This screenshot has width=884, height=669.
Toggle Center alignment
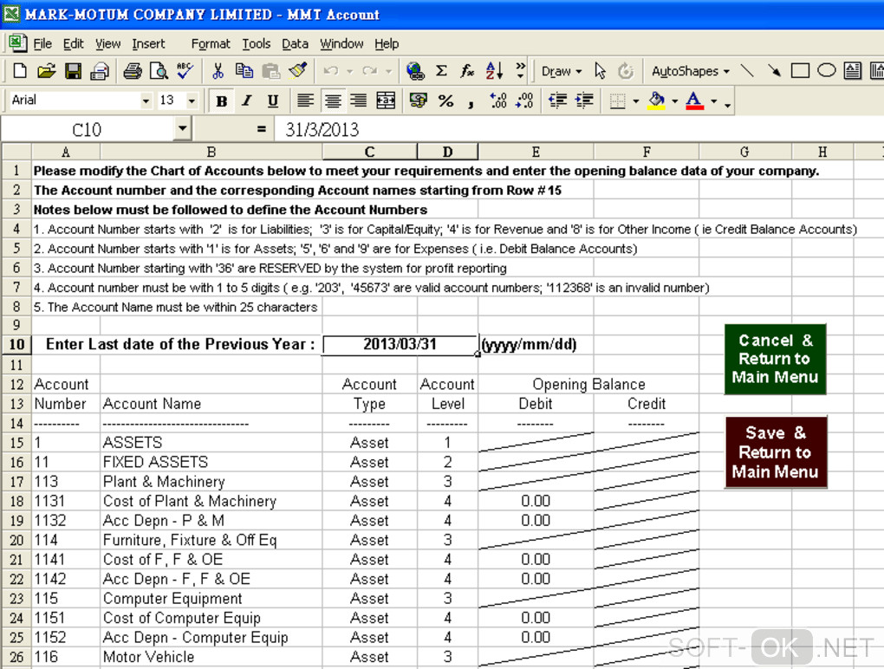point(333,101)
